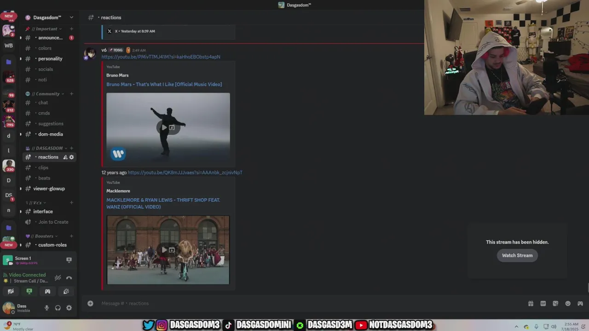Open the DS server icon
589x331 pixels.
point(8,195)
